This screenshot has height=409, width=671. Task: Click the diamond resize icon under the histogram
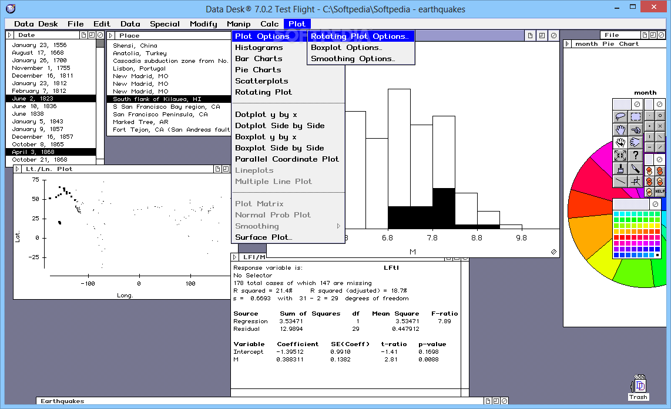[x=553, y=252]
